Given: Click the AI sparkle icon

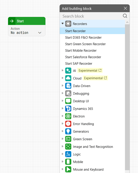Looking at the screenshot, I should point(68,71).
